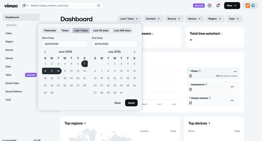Open the Device report in sidebar
The image size is (262, 141).
(x=9, y=58)
